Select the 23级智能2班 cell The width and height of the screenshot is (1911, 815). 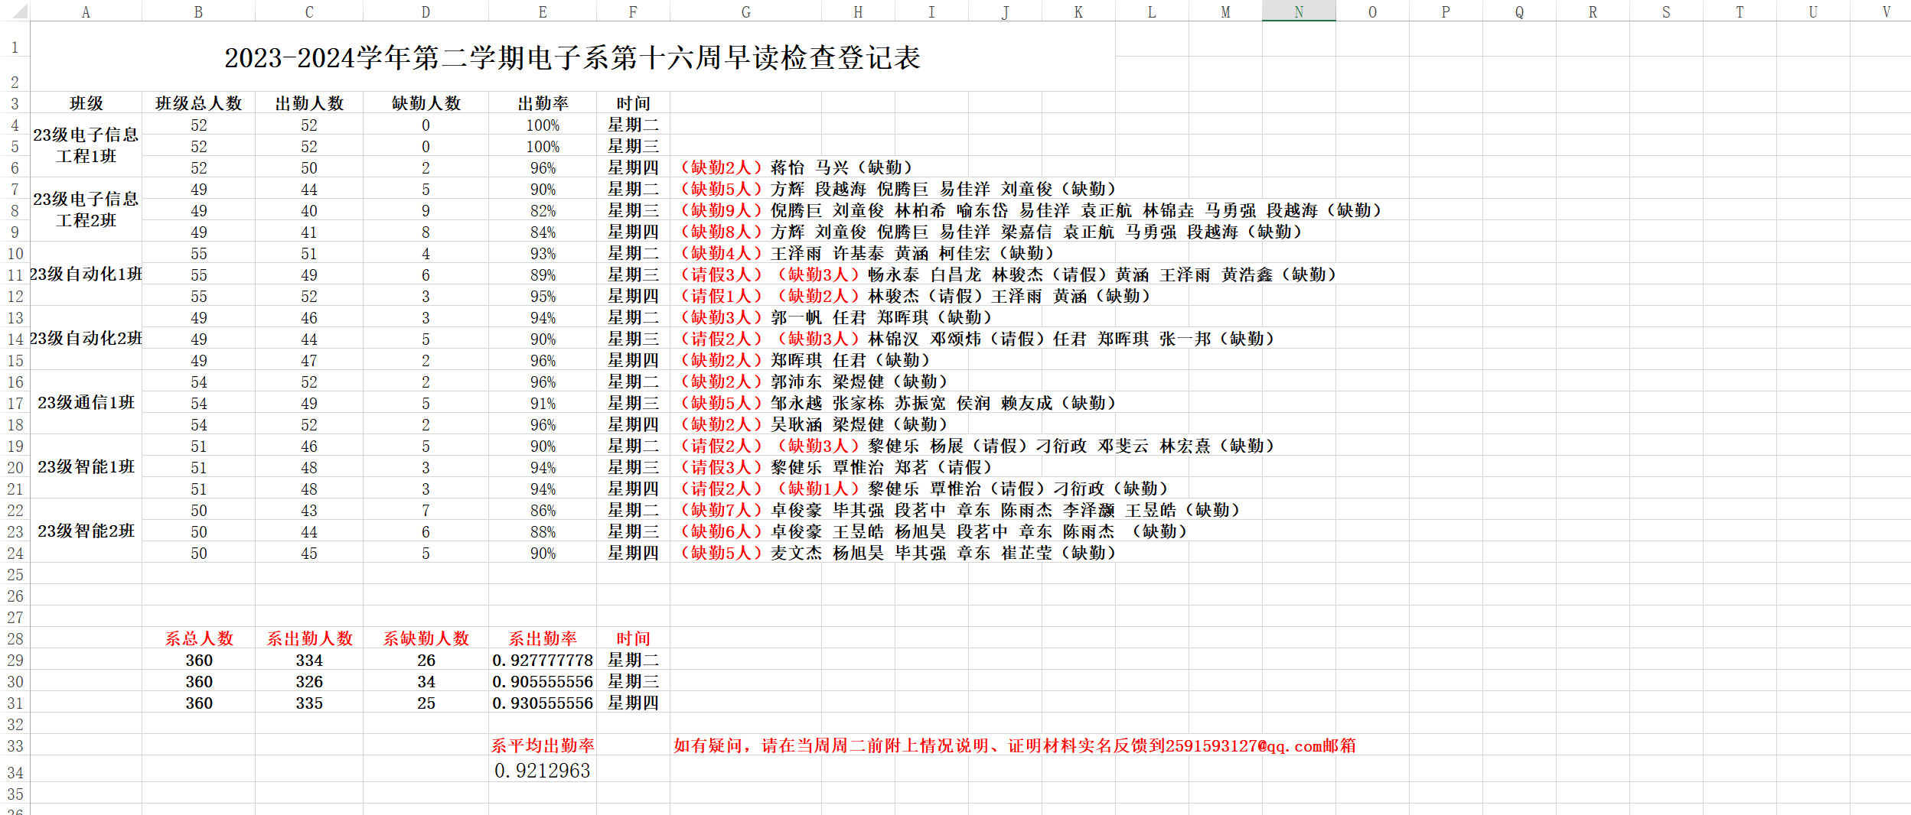(x=86, y=531)
